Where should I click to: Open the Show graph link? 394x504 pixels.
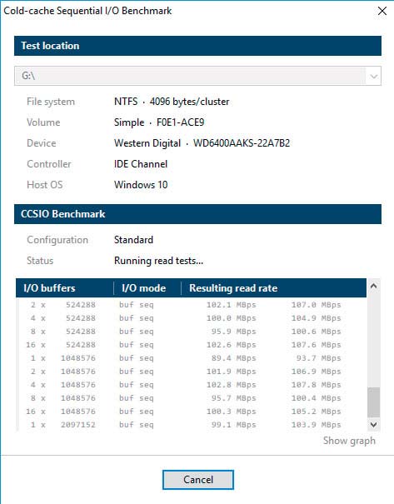(349, 441)
